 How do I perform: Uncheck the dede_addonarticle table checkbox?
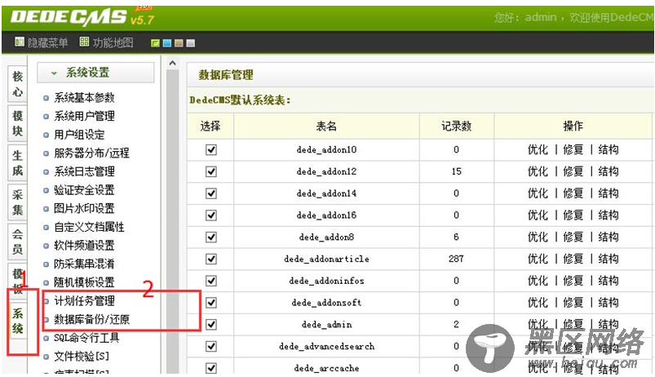[x=211, y=259]
